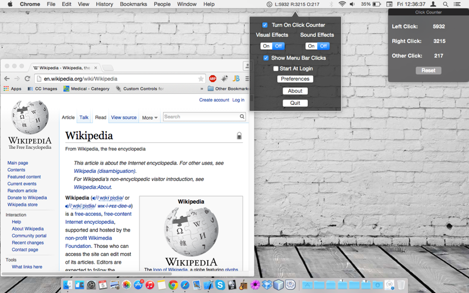469x293 pixels.
Task: Quit Click Counter with the Quit button
Action: point(295,103)
